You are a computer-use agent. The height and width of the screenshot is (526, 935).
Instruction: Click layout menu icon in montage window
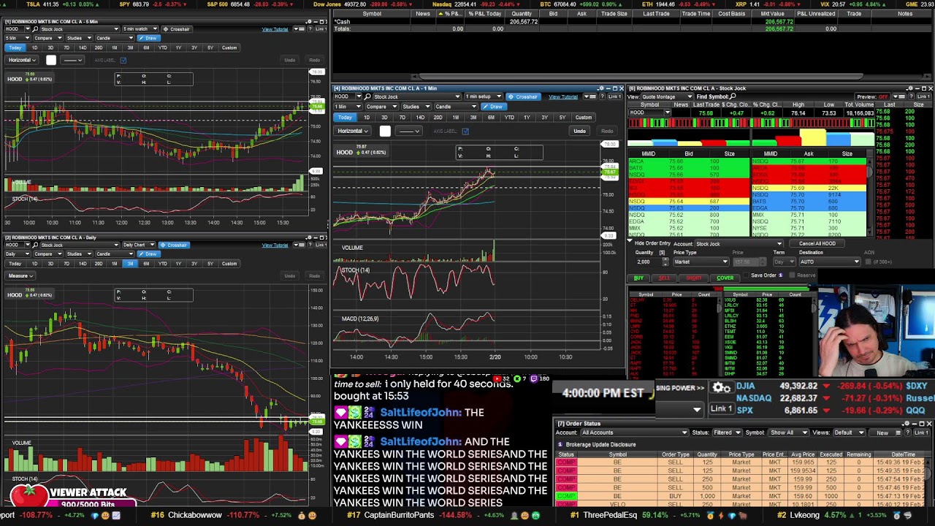pyautogui.click(x=898, y=96)
